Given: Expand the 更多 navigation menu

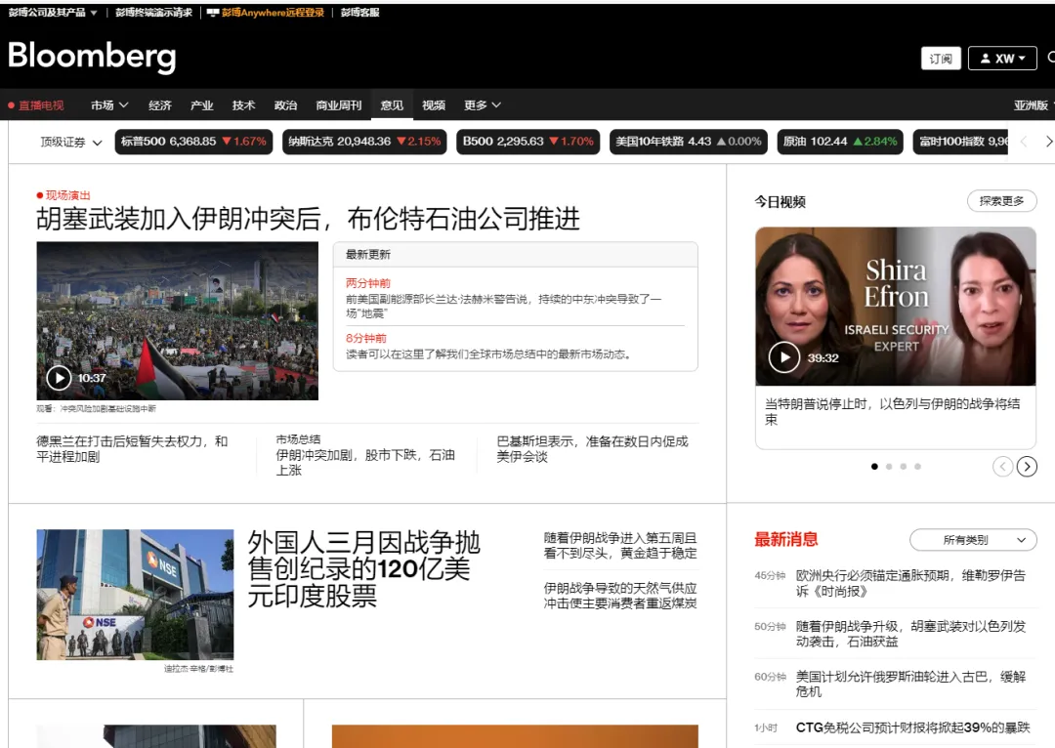Looking at the screenshot, I should coord(483,104).
